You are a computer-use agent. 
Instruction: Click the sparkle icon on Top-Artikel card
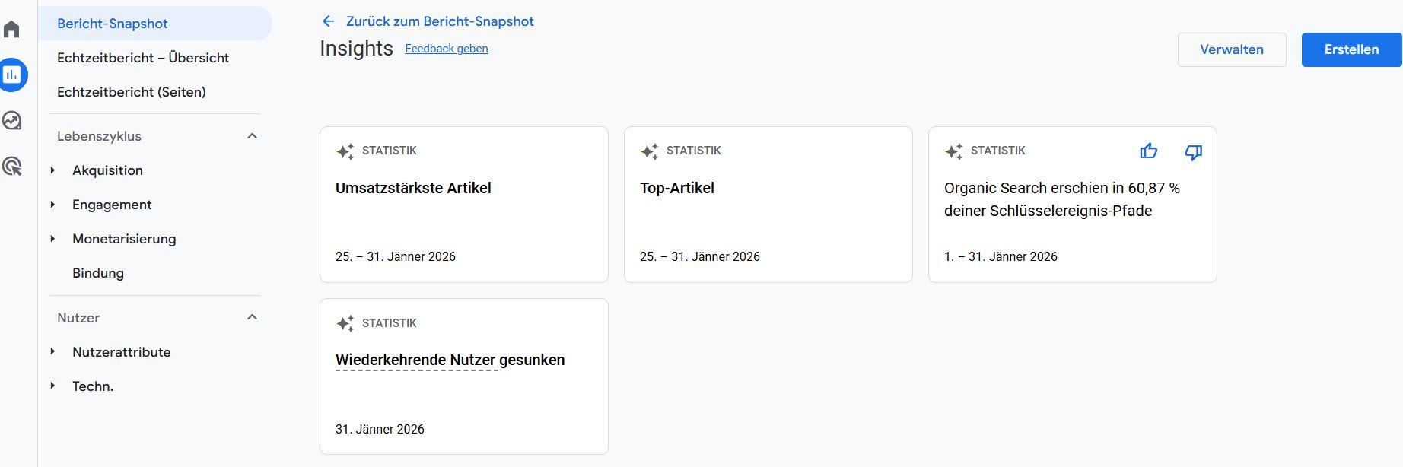pyautogui.click(x=650, y=150)
